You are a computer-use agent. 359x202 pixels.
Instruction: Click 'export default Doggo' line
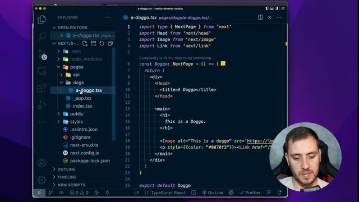(x=165, y=186)
